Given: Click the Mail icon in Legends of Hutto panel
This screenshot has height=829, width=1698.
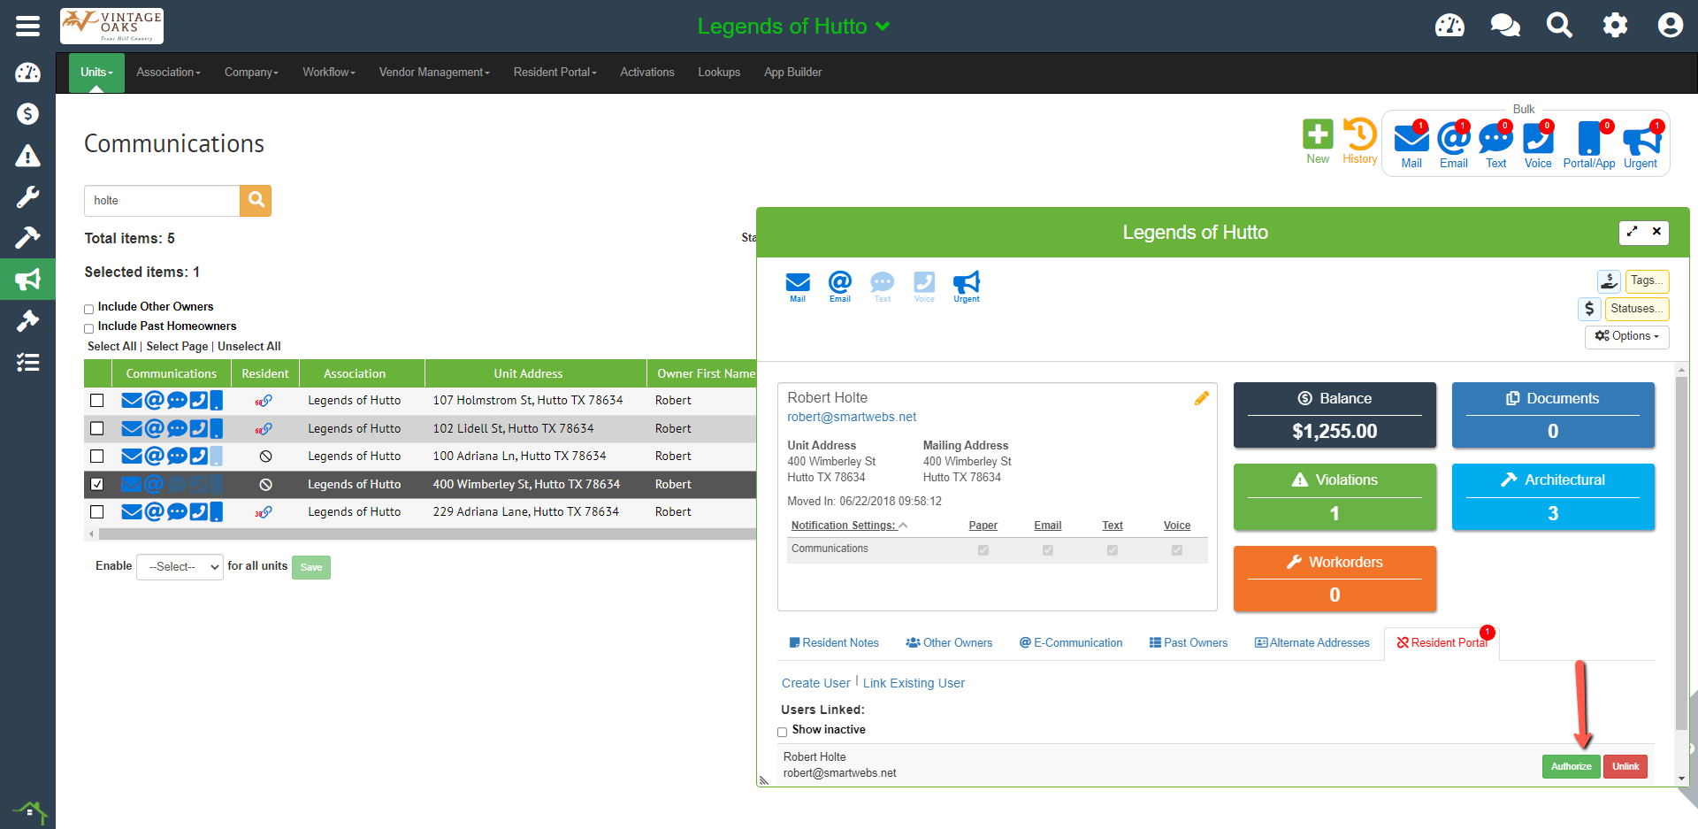Looking at the screenshot, I should click(798, 287).
